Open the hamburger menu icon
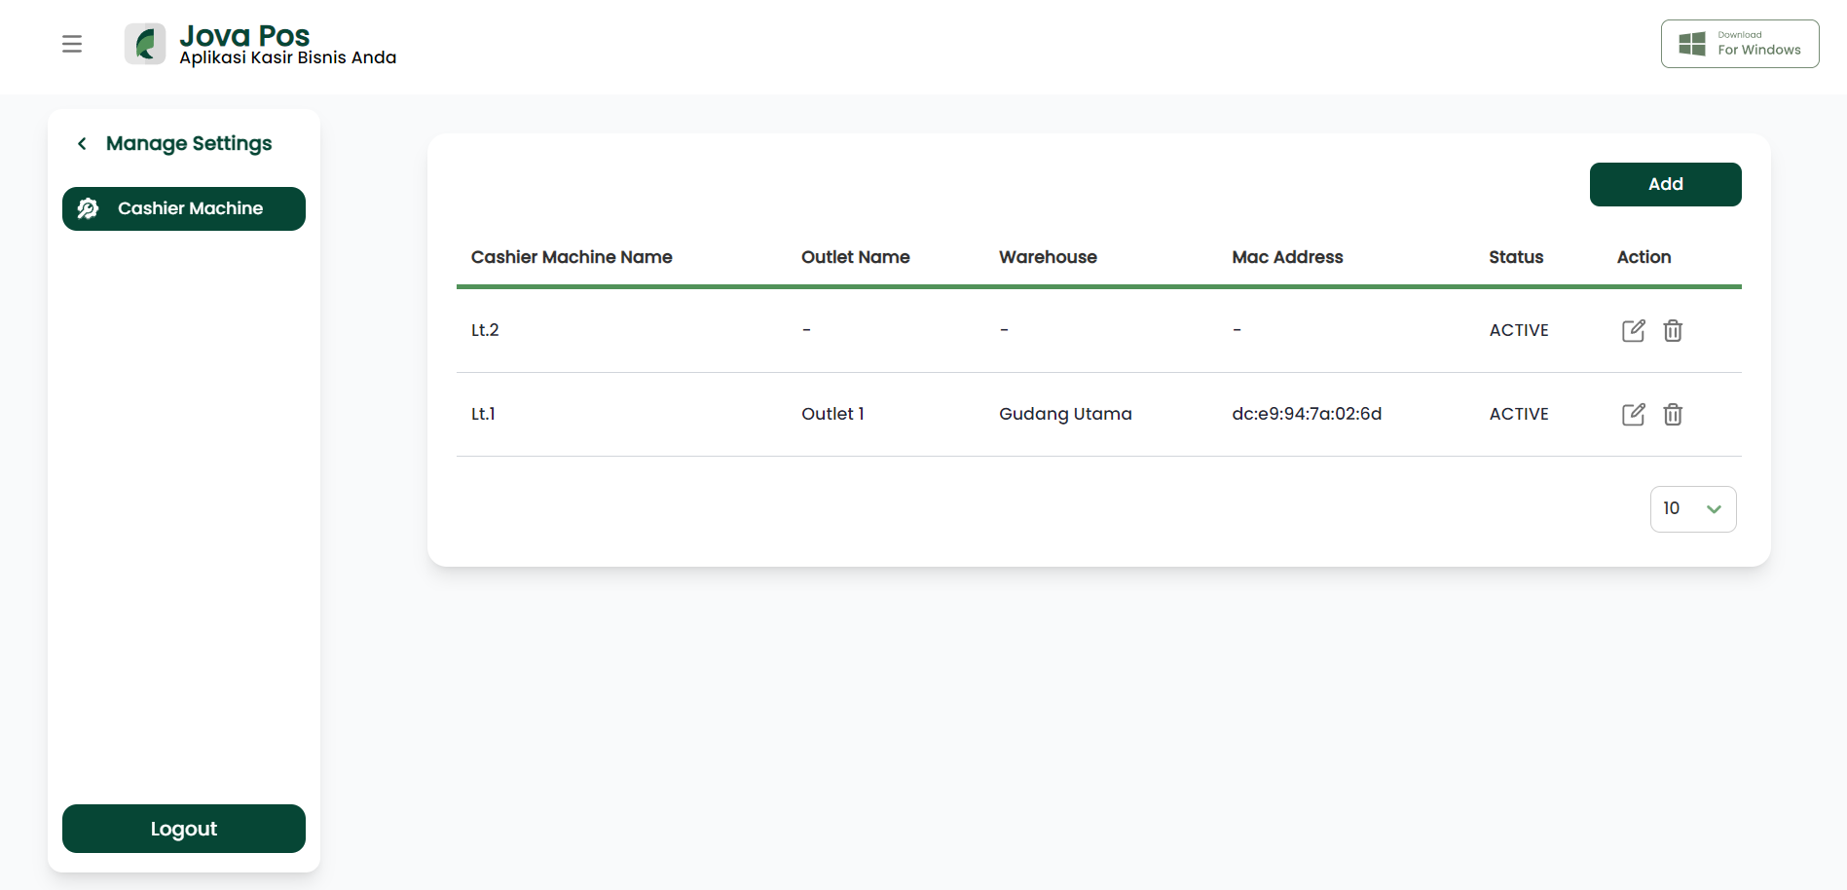This screenshot has height=890, width=1847. pos(72,44)
